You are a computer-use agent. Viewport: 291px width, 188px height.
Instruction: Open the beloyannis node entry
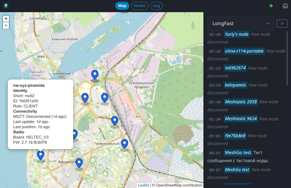tap(235, 85)
